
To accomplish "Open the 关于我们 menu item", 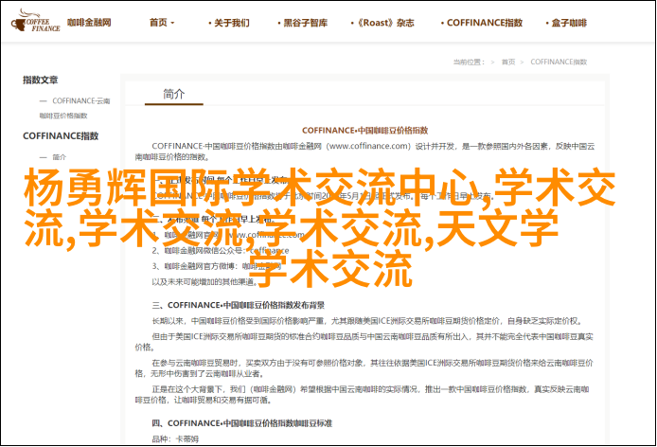I will click(x=229, y=23).
